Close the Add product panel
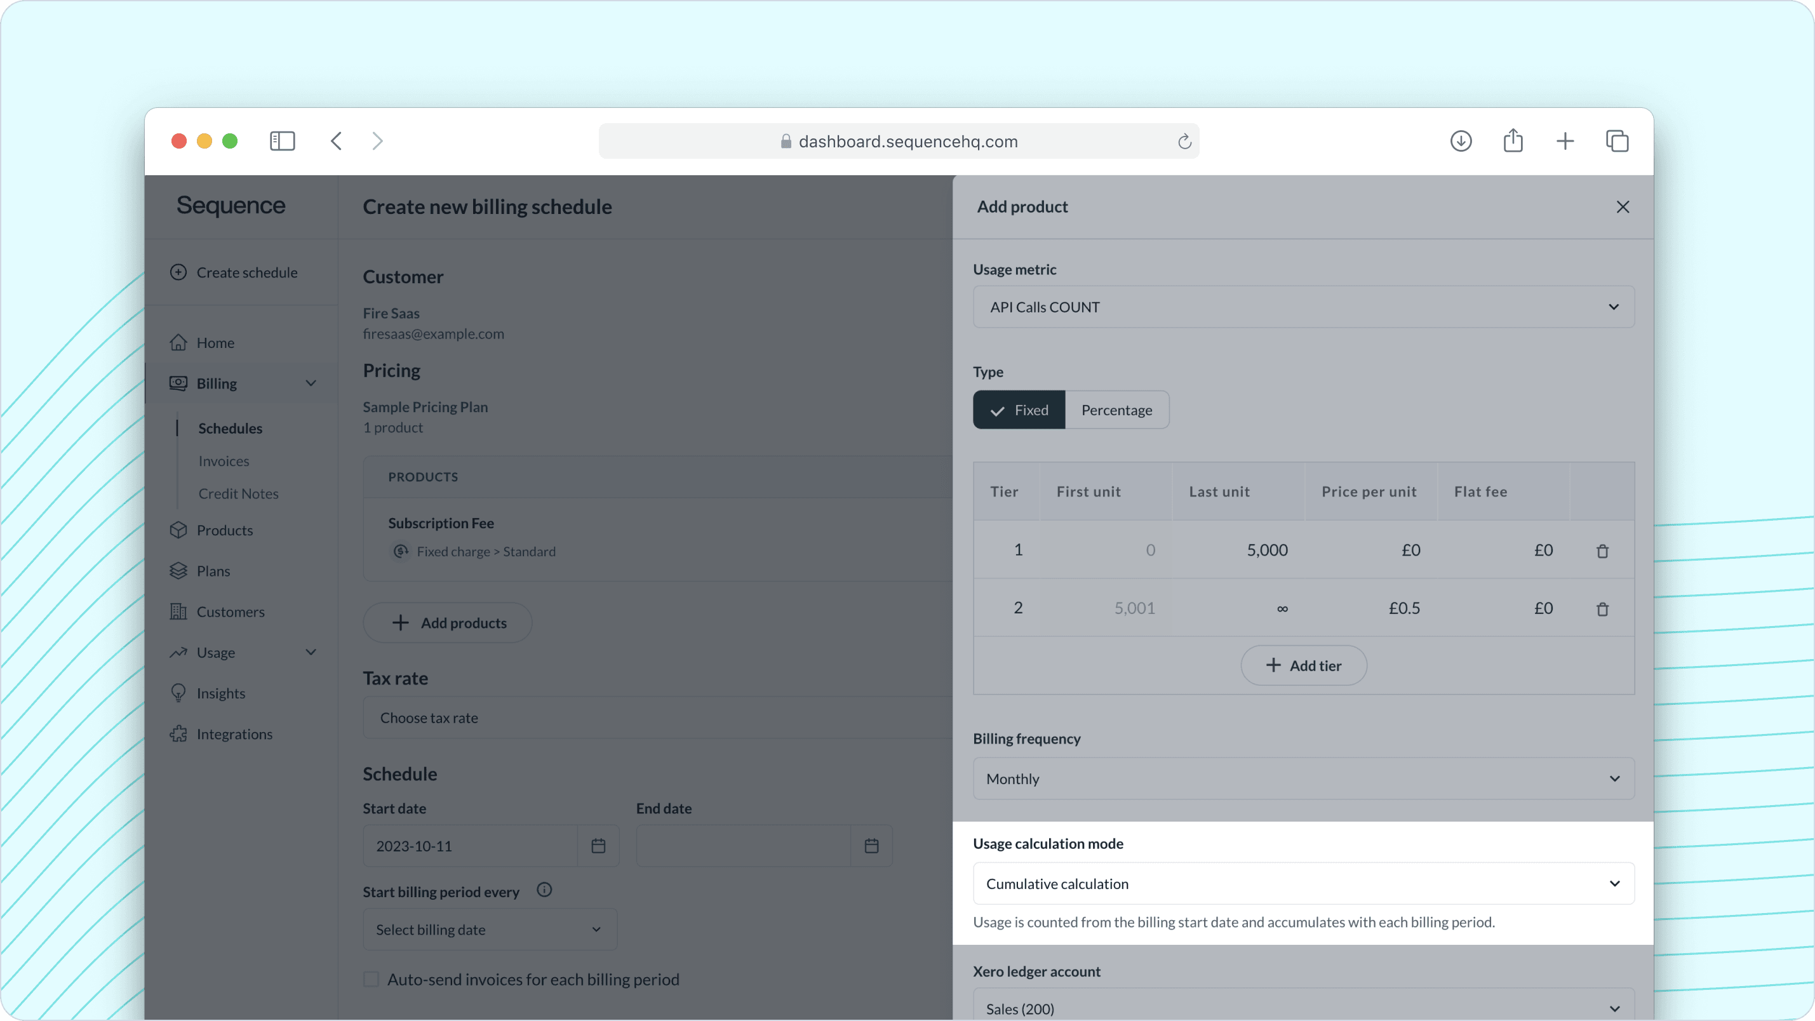 click(1623, 207)
